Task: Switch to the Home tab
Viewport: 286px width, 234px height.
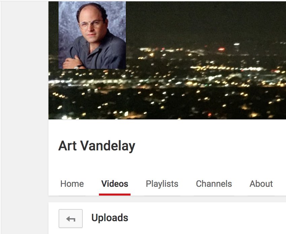Action: tap(72, 184)
